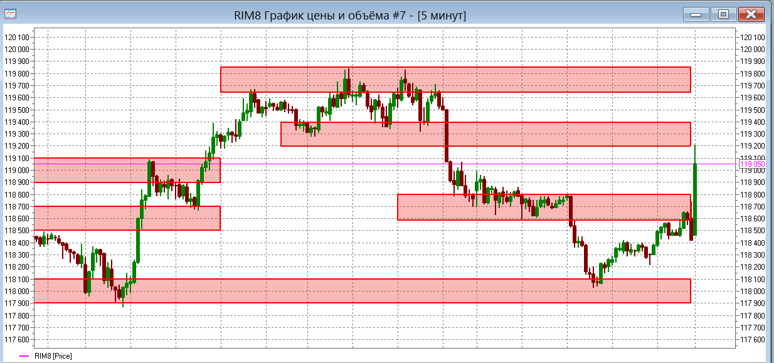The image size is (774, 363).
Task: Click '119 200' on the left price axis
Action: coord(18,146)
